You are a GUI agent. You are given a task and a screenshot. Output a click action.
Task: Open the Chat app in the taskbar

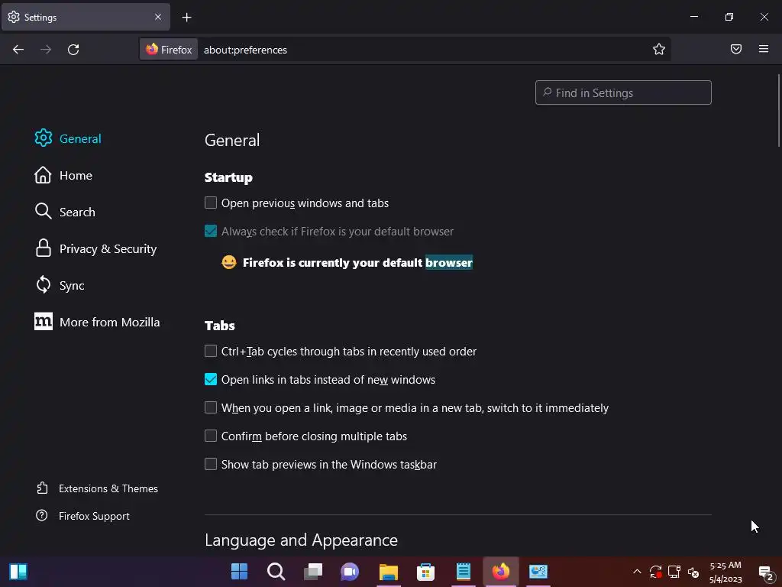tap(350, 572)
